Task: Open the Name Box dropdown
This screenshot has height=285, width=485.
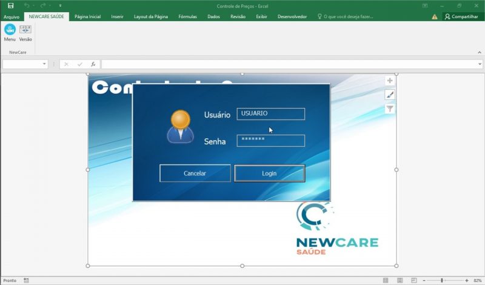Action: click(44, 64)
